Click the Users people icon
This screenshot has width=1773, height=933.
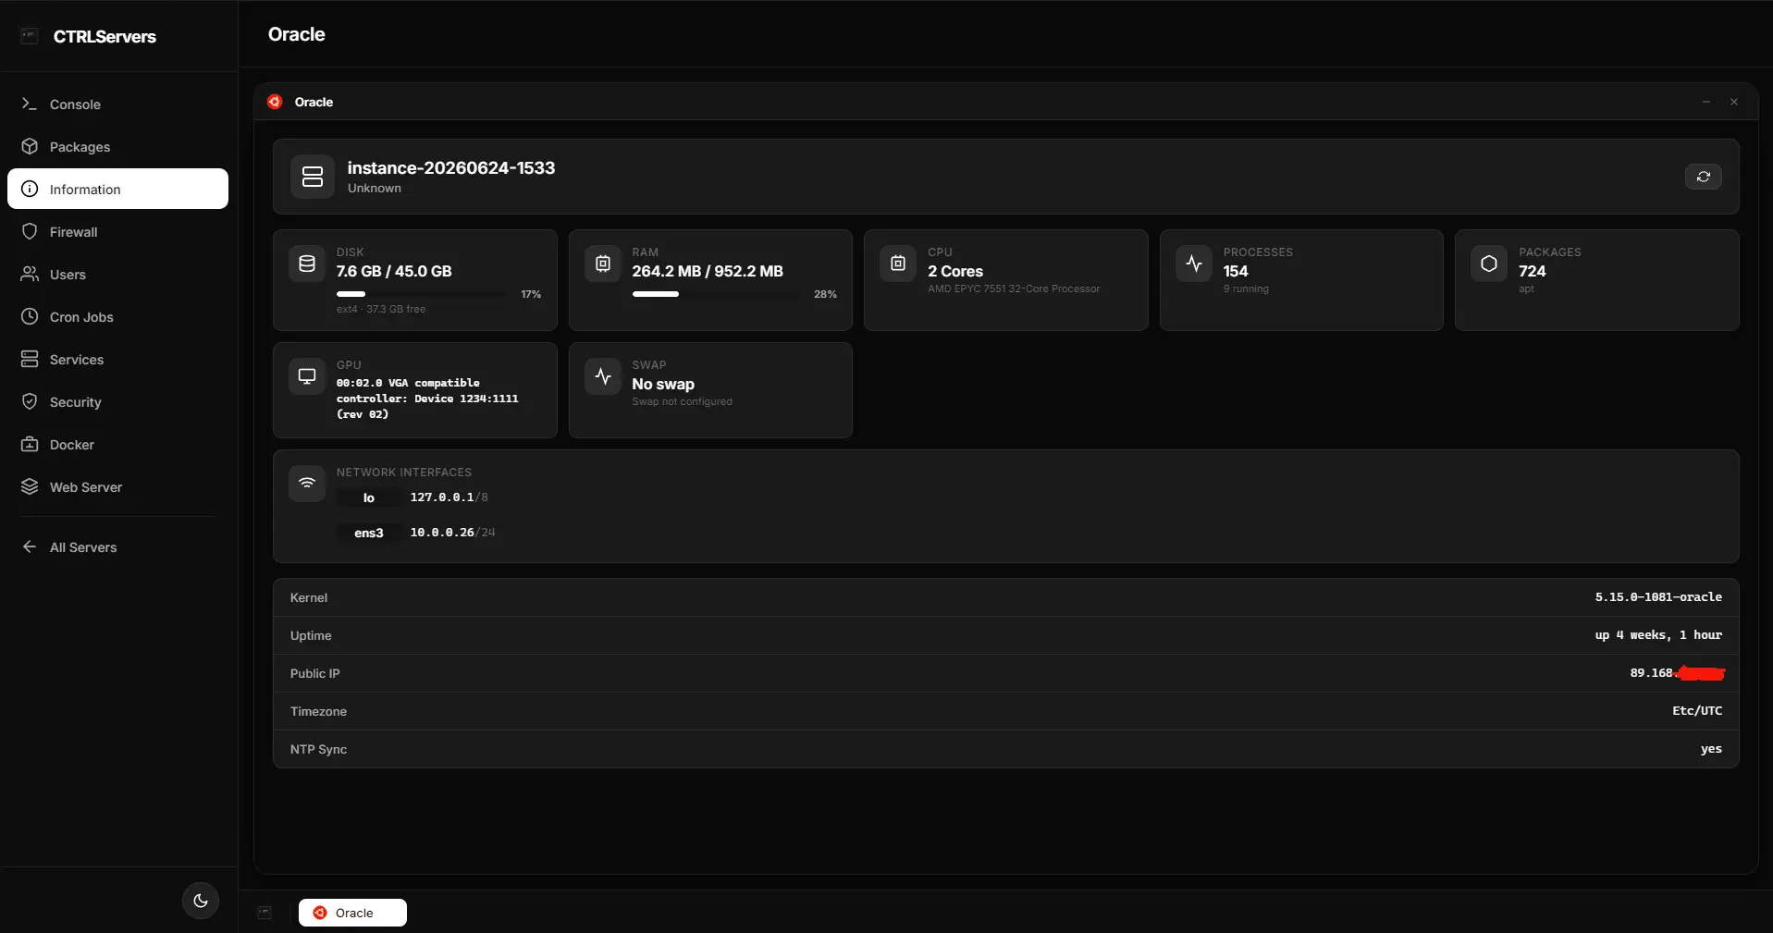coord(30,275)
